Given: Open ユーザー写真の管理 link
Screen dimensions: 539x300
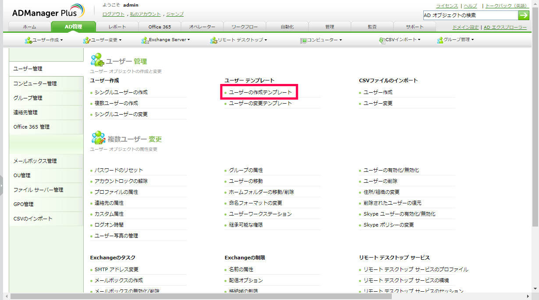Looking at the screenshot, I should tap(116, 236).
